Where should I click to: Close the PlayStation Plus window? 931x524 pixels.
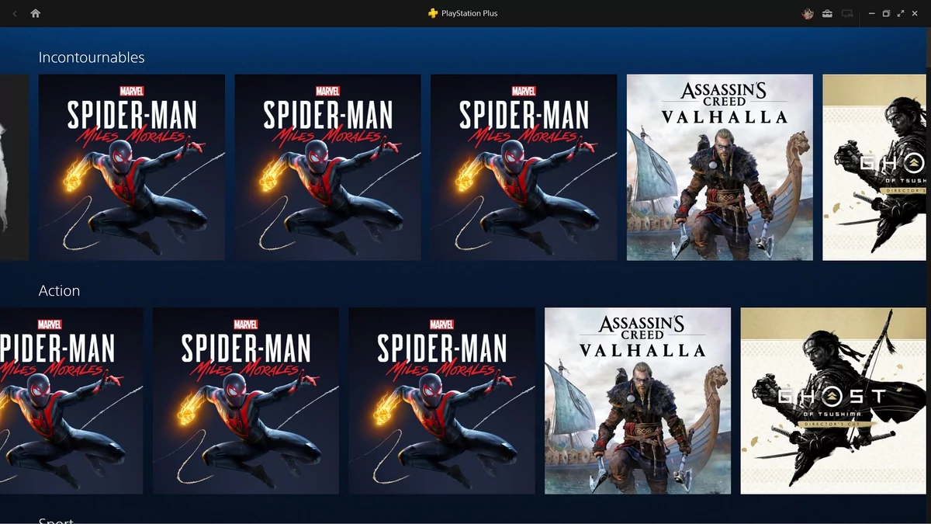coord(915,13)
